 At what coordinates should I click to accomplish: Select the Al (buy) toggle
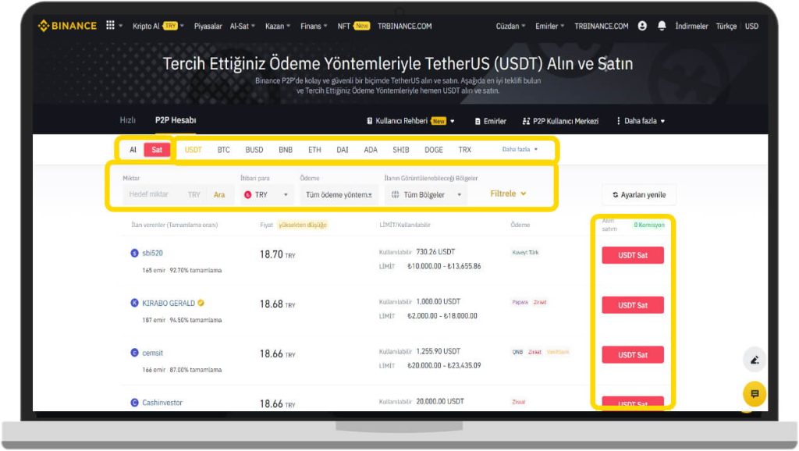point(133,150)
